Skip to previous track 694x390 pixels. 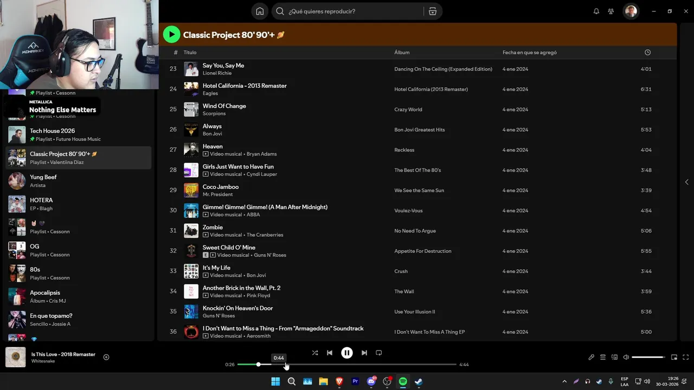pos(330,353)
